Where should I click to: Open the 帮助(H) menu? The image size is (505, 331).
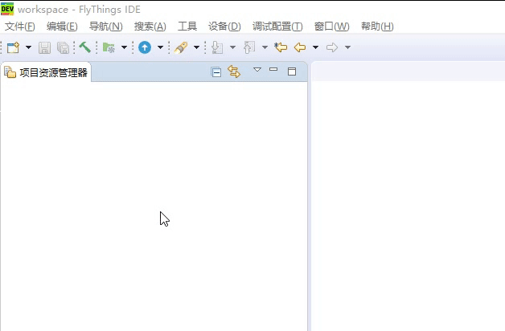(377, 27)
